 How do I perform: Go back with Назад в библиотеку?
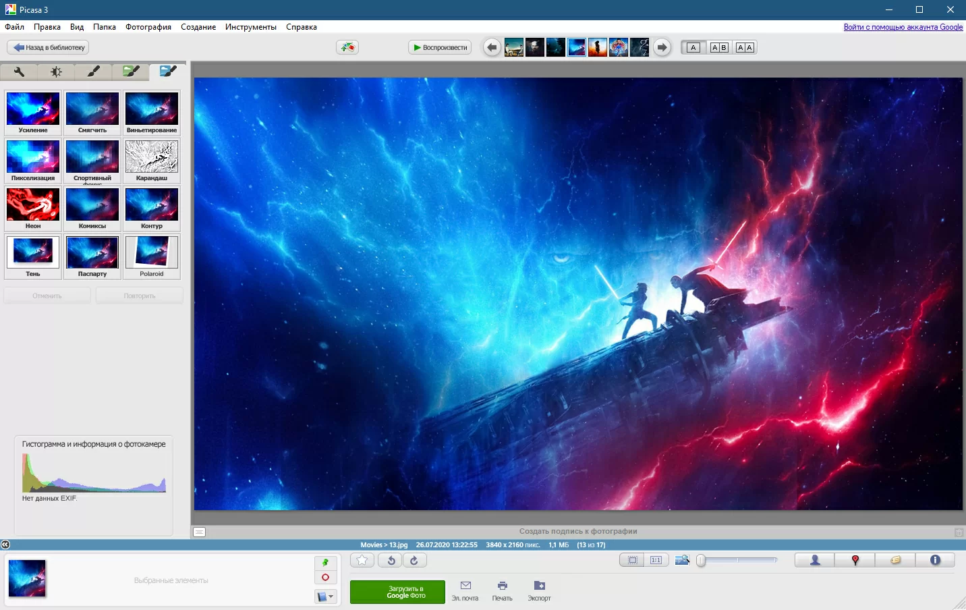[x=48, y=47]
